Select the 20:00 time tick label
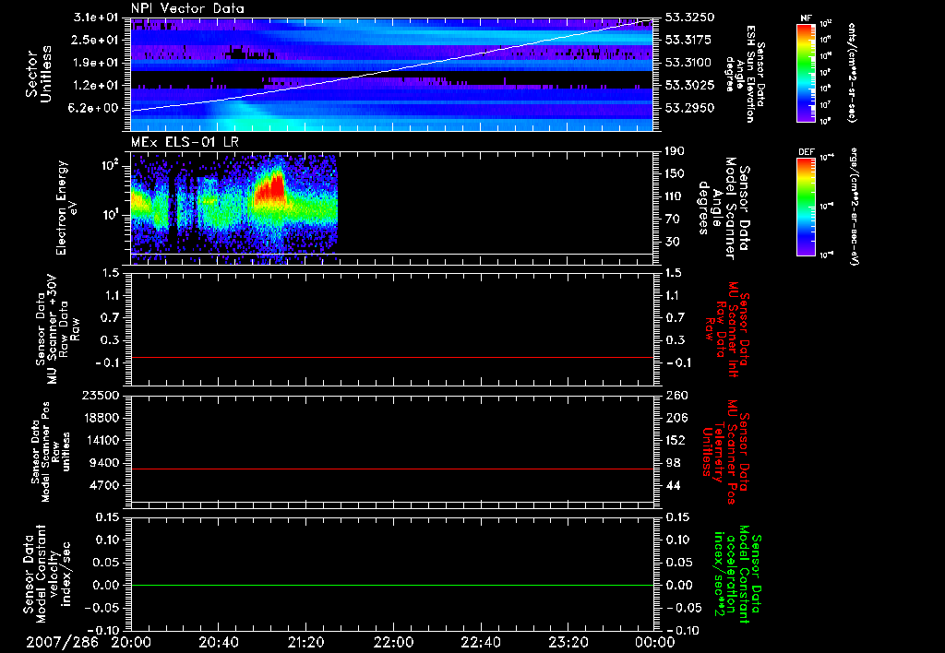Viewport: 945px width, 653px height. coord(131,642)
